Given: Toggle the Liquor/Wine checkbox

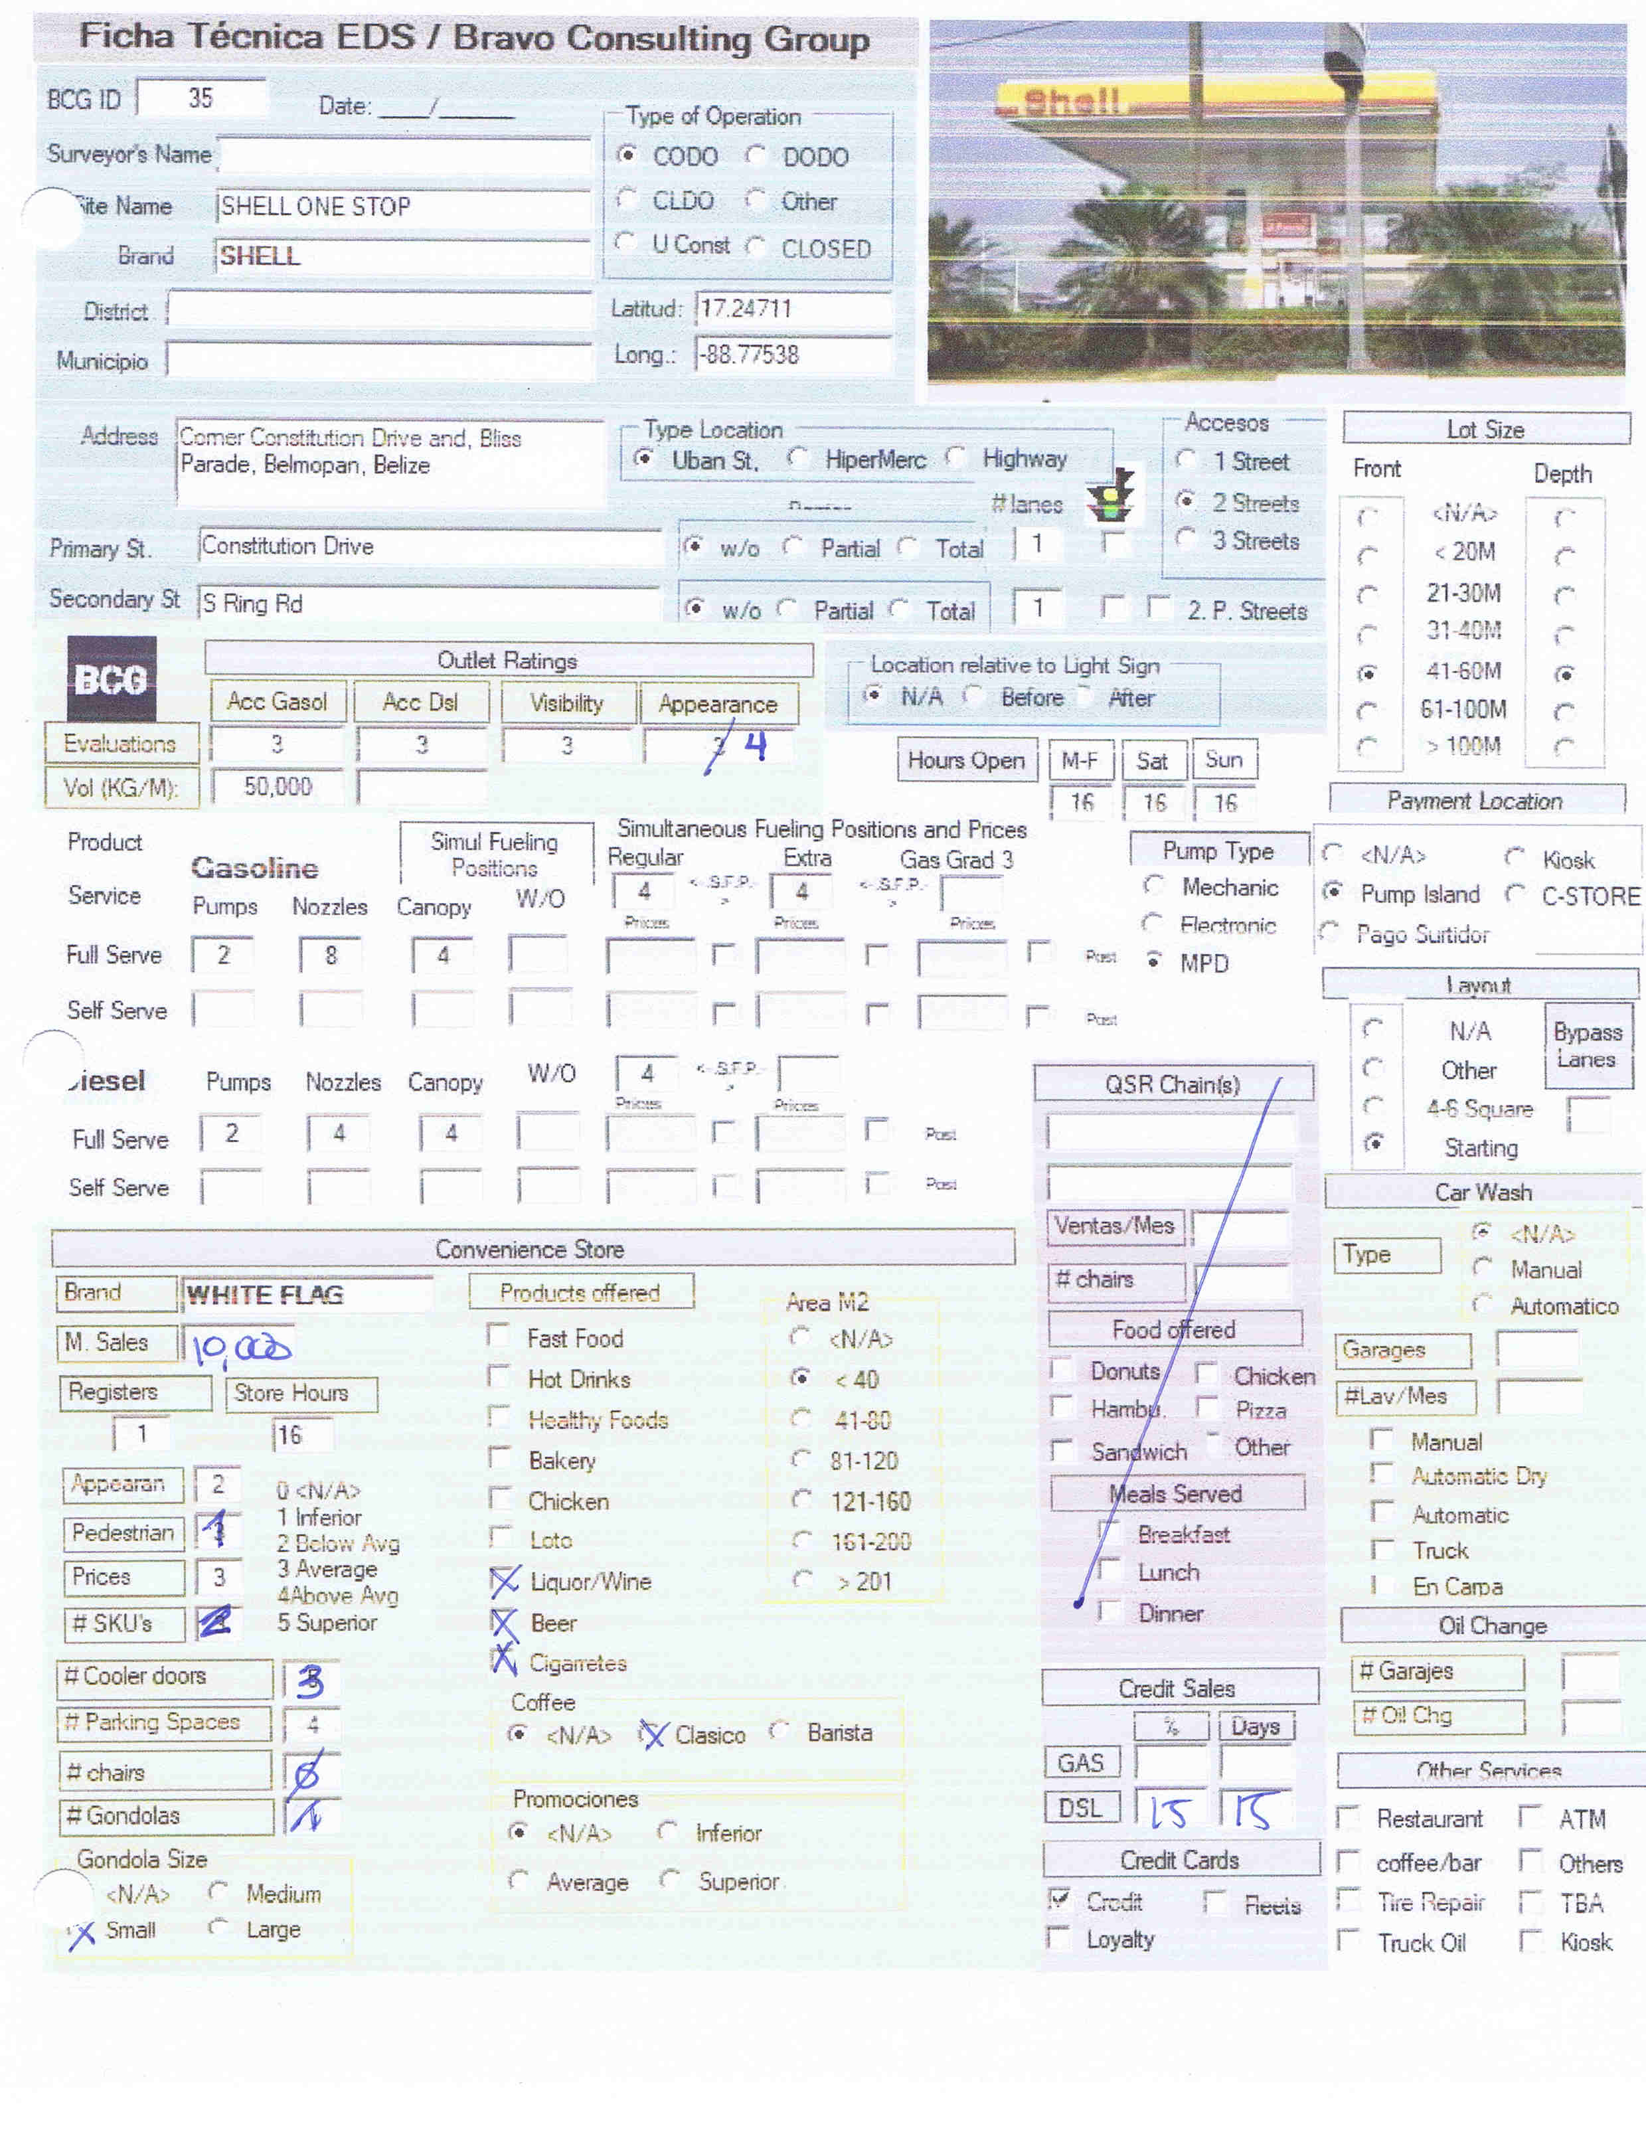Looking at the screenshot, I should click(503, 1580).
